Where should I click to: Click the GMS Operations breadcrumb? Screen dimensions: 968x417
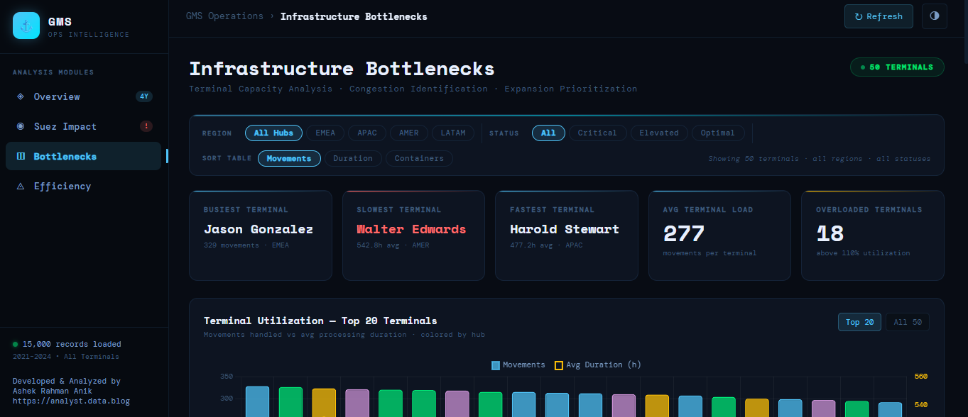tap(224, 16)
